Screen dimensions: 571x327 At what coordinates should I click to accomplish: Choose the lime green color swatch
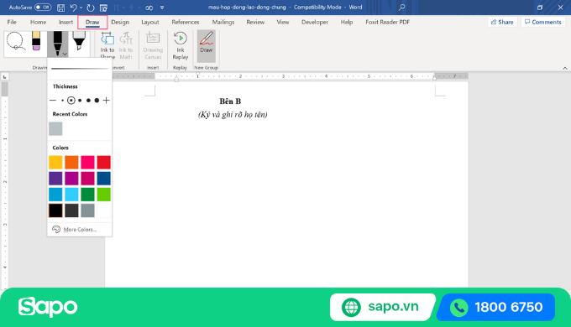pos(104,195)
